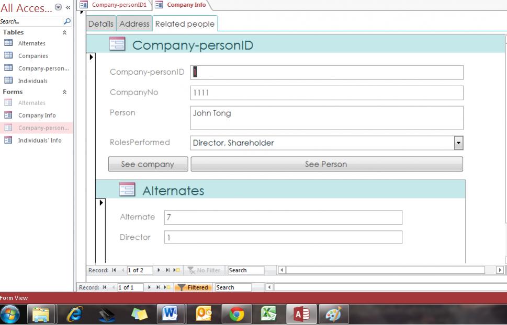Select the Address tab
This screenshot has height=325, width=507.
click(x=134, y=24)
